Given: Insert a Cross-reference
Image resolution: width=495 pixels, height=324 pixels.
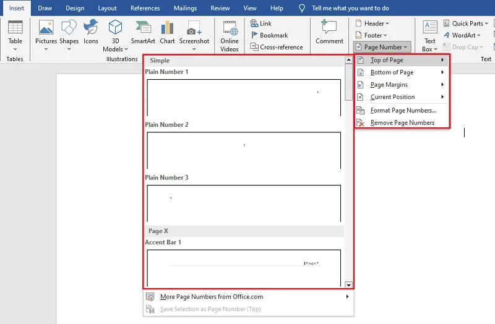Looking at the screenshot, I should (x=277, y=47).
